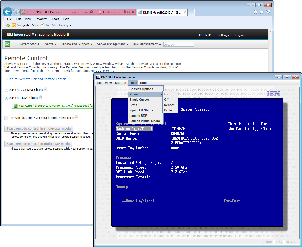The height and width of the screenshot is (247, 302).
Task: Expand the Events dropdown menu
Action: (50, 44)
